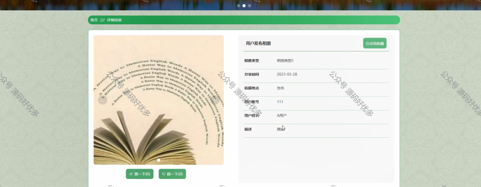Select third banner dot at page top

[249, 6]
